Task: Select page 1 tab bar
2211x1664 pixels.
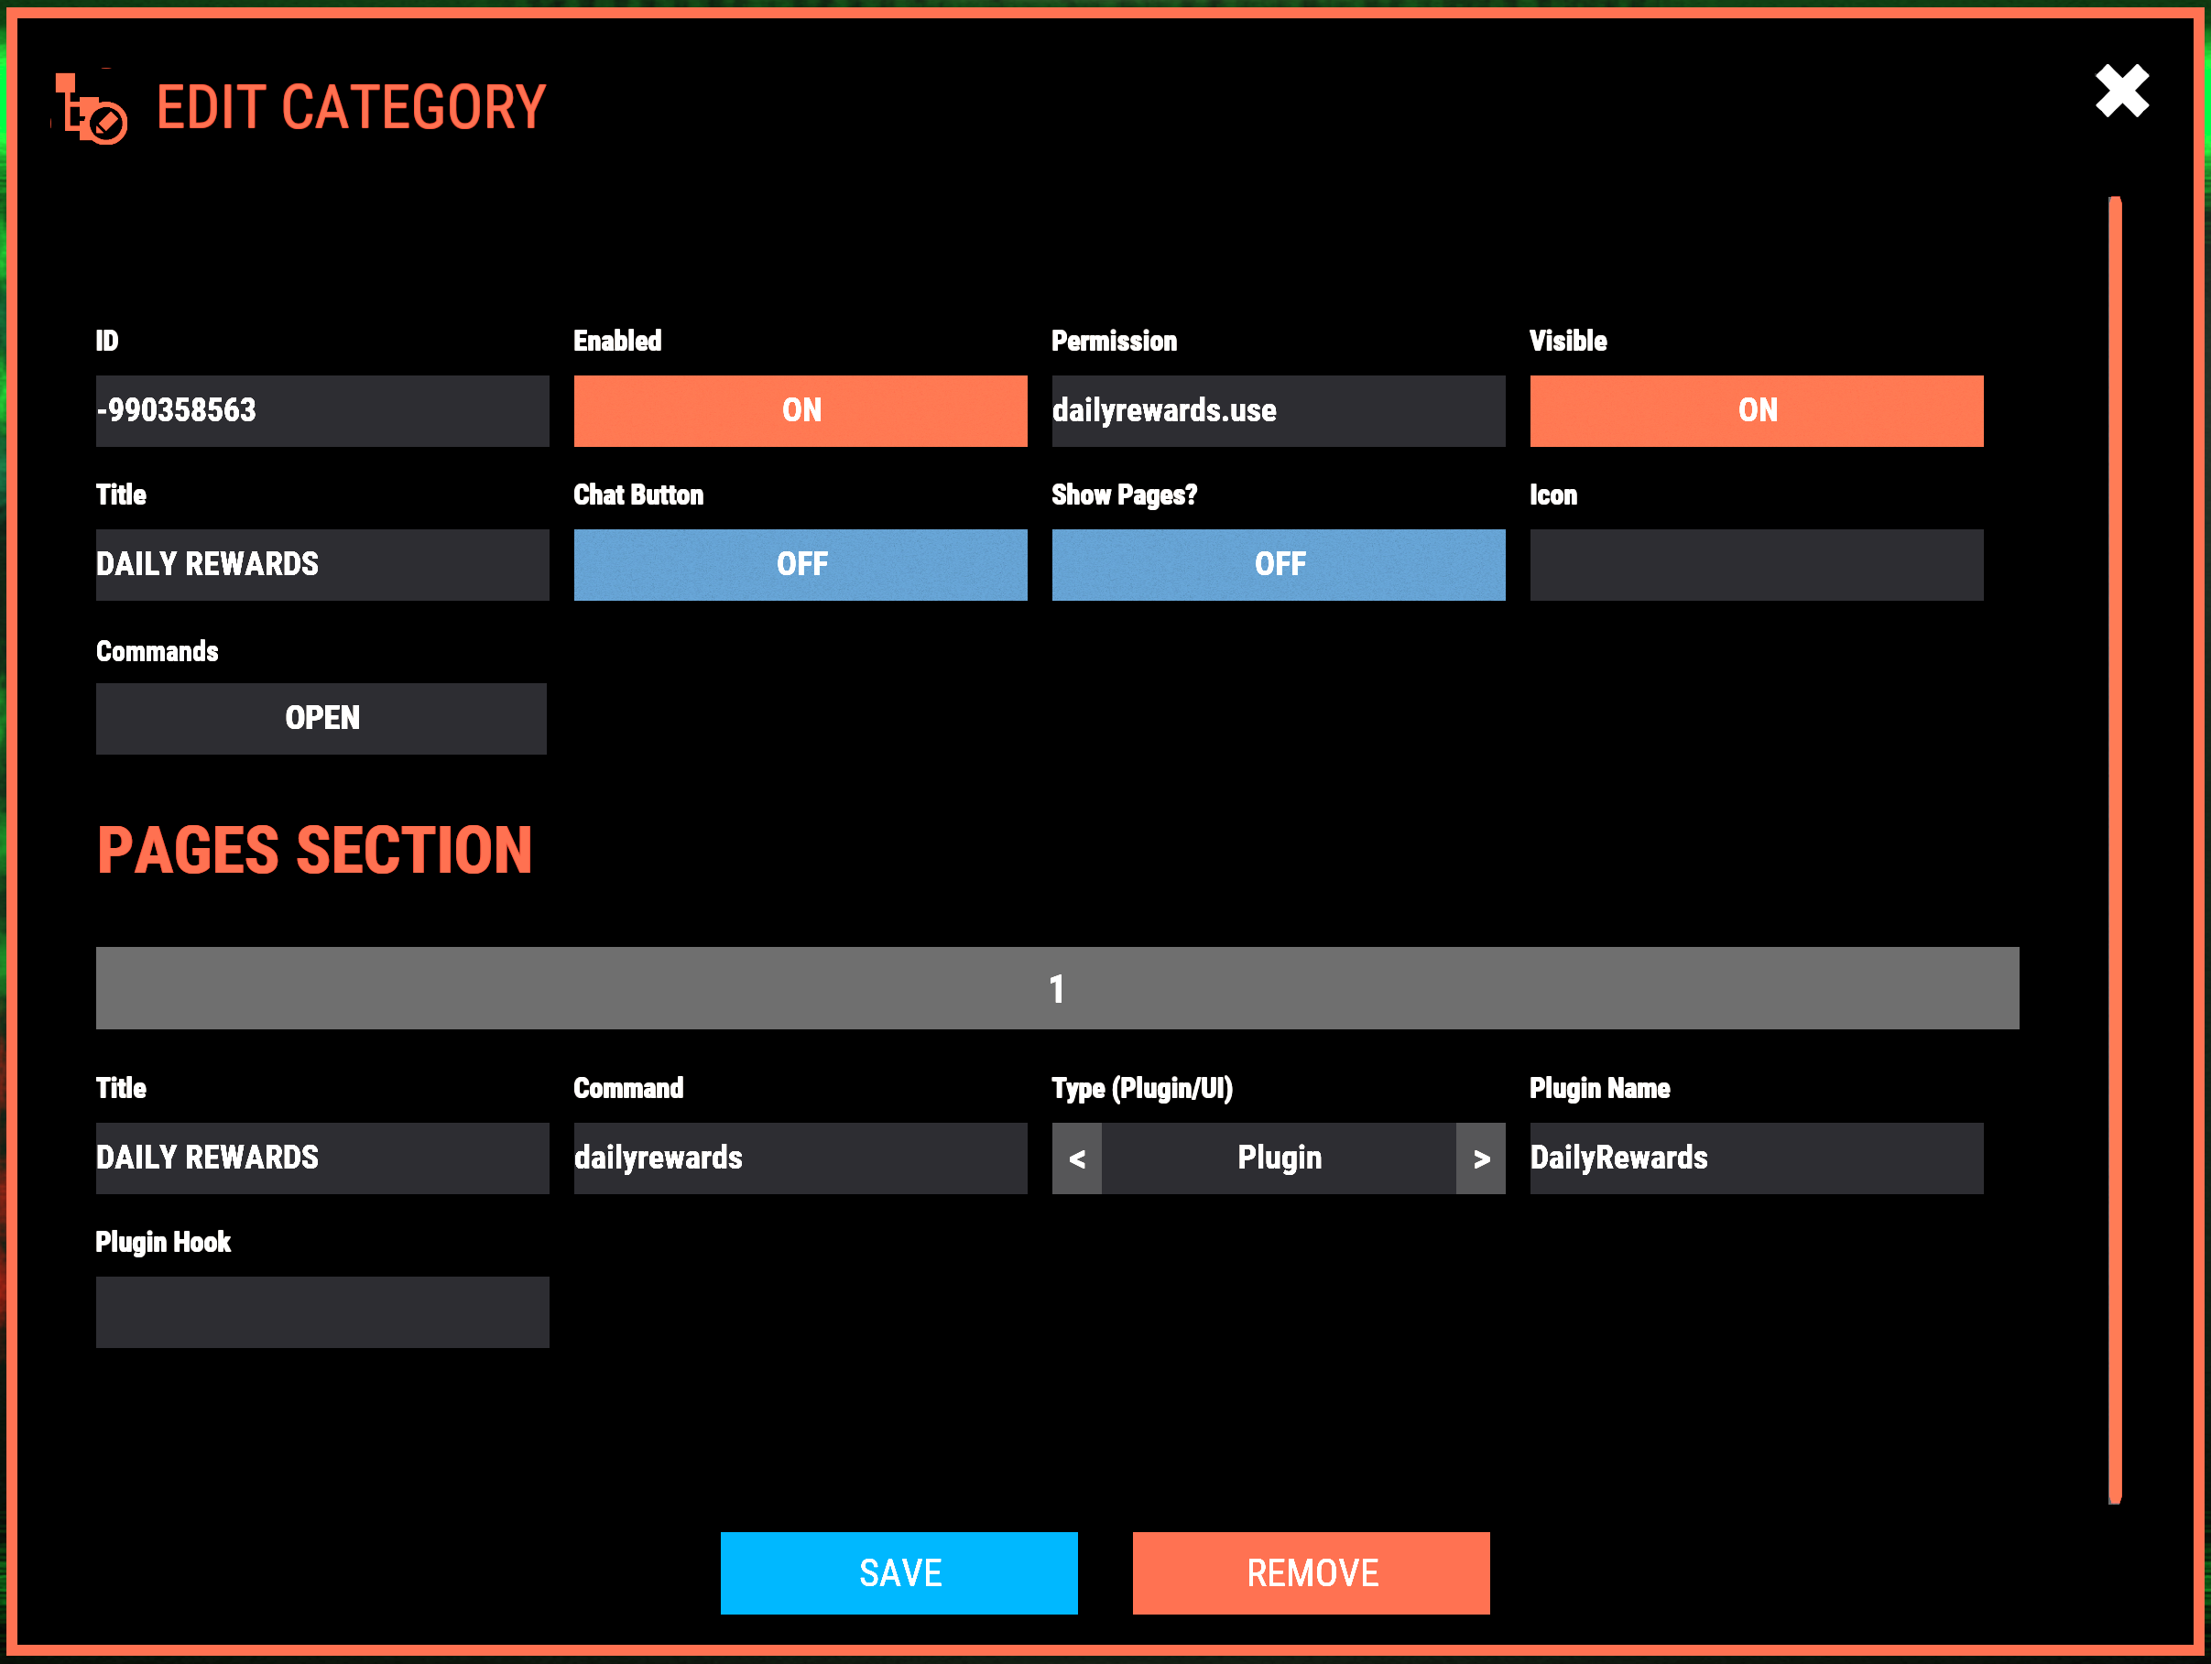Action: click(x=1057, y=988)
